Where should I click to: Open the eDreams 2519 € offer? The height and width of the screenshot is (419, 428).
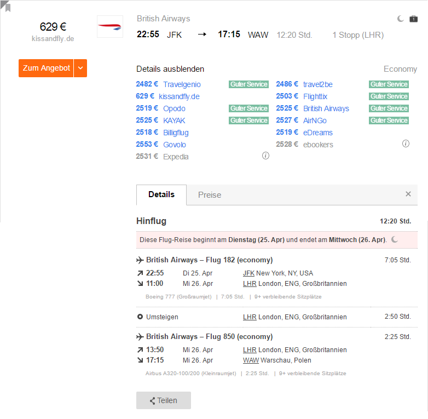pos(304,133)
